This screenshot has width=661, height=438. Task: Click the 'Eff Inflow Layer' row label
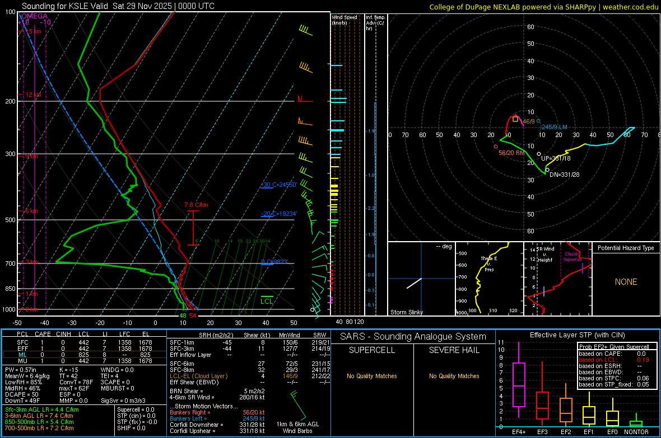pyautogui.click(x=190, y=355)
